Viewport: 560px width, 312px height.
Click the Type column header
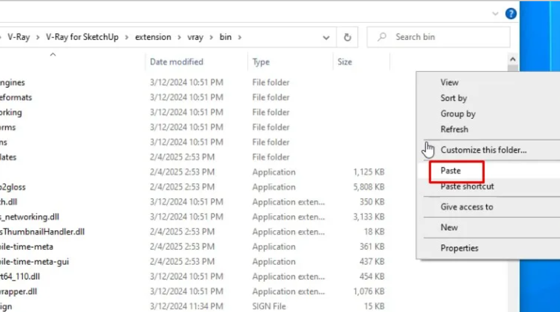(261, 62)
